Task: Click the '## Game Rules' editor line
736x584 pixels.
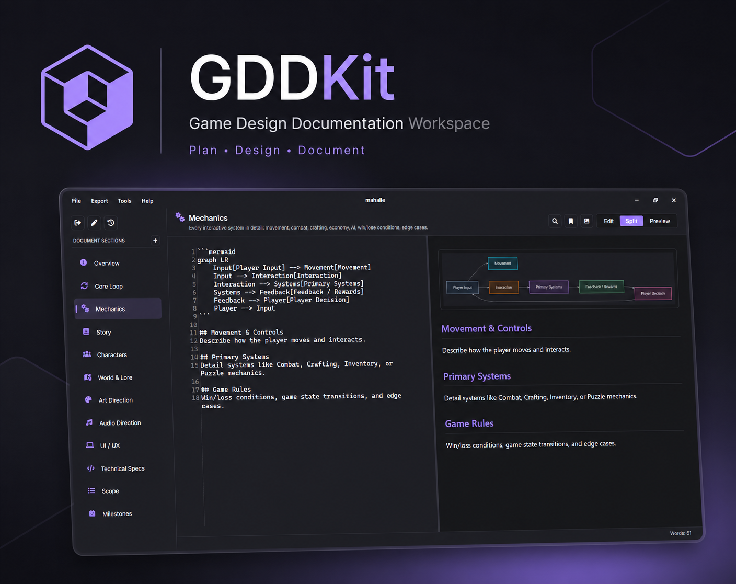Action: tap(226, 390)
